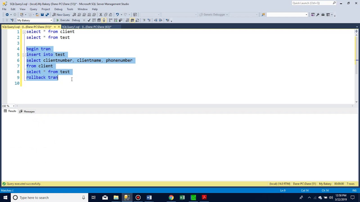The image size is (360, 202).
Task: Click the Comment out selected lines icon
Action: pyautogui.click(x=144, y=20)
